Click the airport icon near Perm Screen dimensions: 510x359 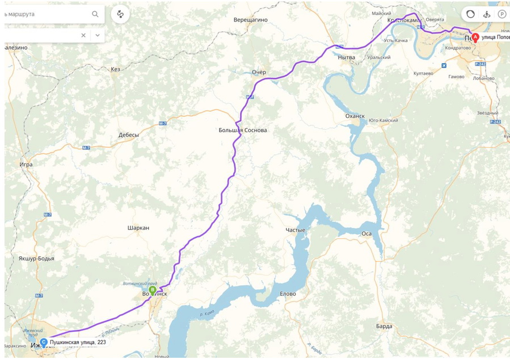pos(444,65)
